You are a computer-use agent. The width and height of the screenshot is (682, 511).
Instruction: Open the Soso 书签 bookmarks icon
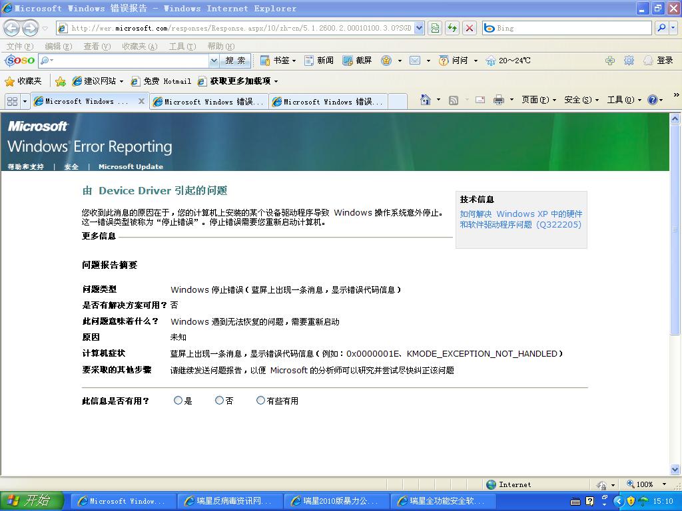pyautogui.click(x=265, y=61)
